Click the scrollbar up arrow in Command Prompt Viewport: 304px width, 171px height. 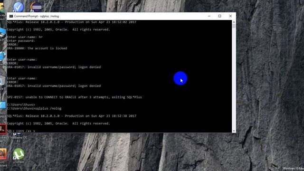click(x=234, y=22)
